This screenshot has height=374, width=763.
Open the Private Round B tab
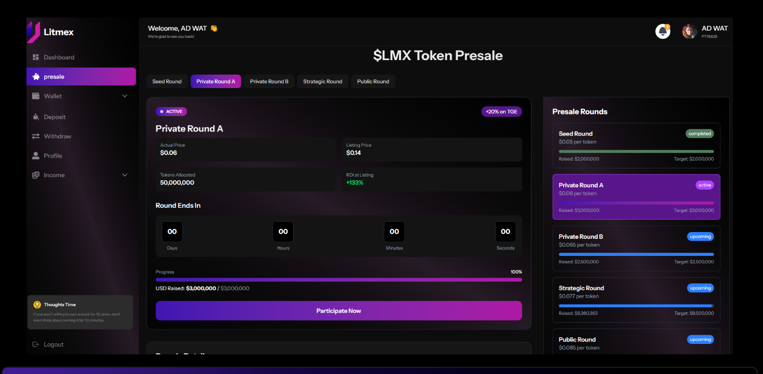(x=269, y=81)
